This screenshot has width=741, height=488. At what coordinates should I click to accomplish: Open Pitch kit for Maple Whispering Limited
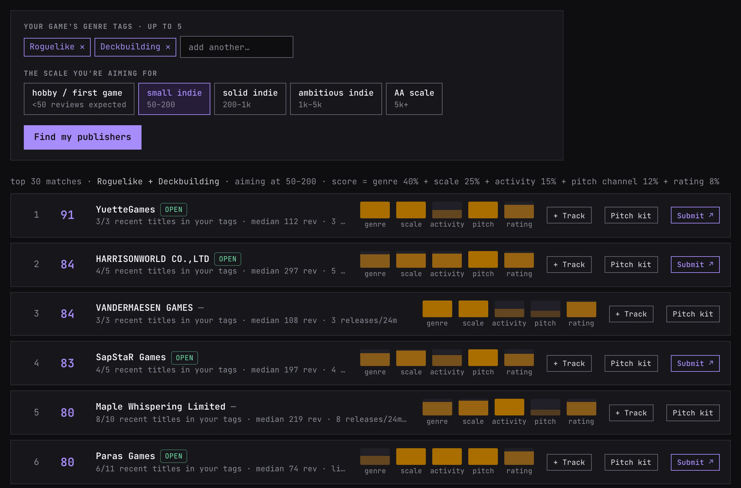[693, 413]
